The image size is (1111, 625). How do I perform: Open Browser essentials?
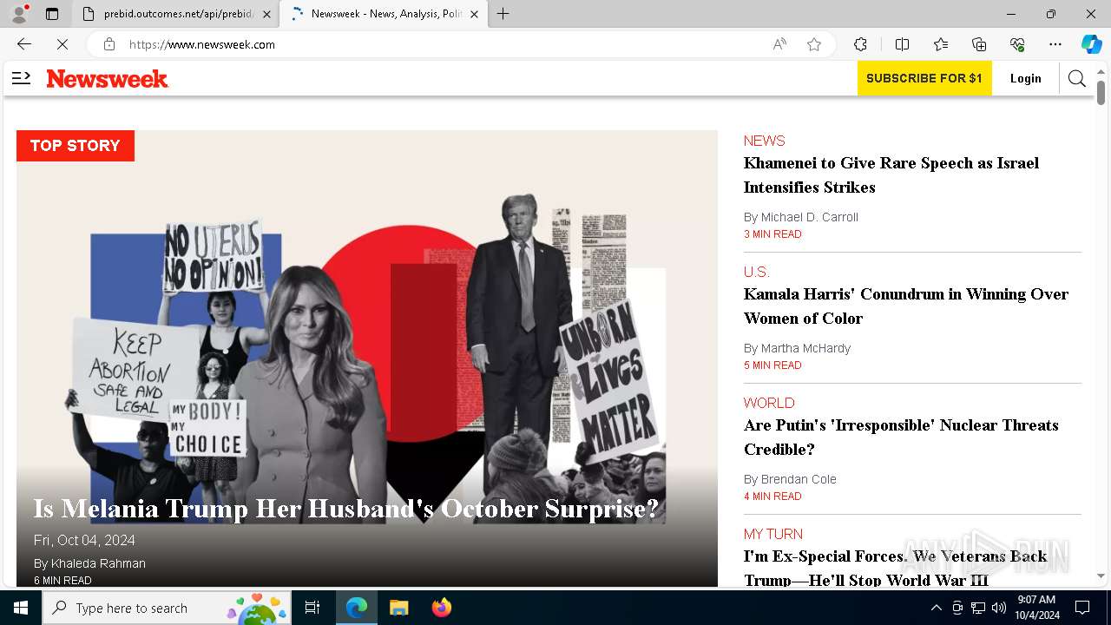(1017, 44)
